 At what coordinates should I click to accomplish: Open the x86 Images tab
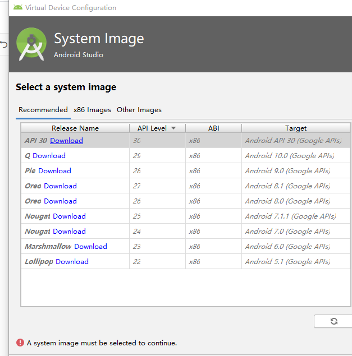point(92,110)
